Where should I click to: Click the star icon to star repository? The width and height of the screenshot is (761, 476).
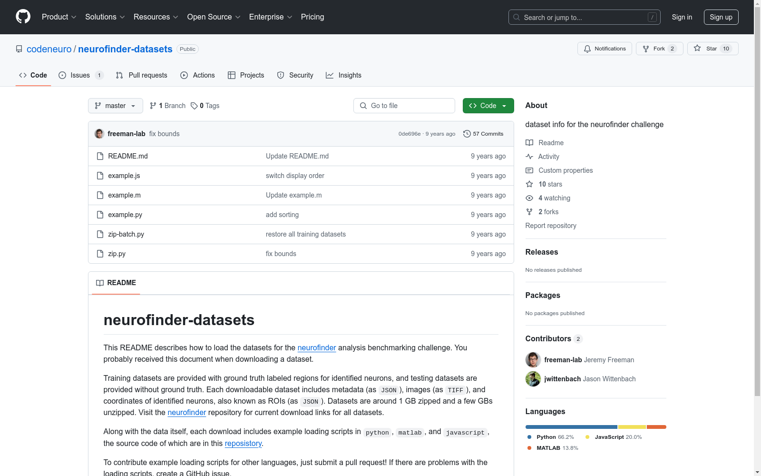coord(697,48)
